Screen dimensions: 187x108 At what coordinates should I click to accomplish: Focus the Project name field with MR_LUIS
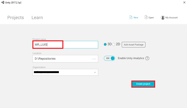[x=65, y=45]
